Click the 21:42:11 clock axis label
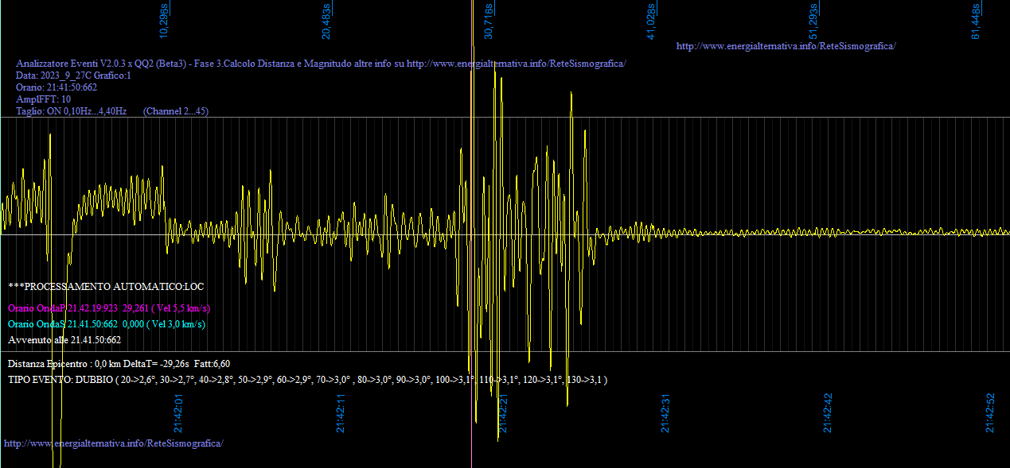Screen dimensions: 1010x468 coord(341,413)
